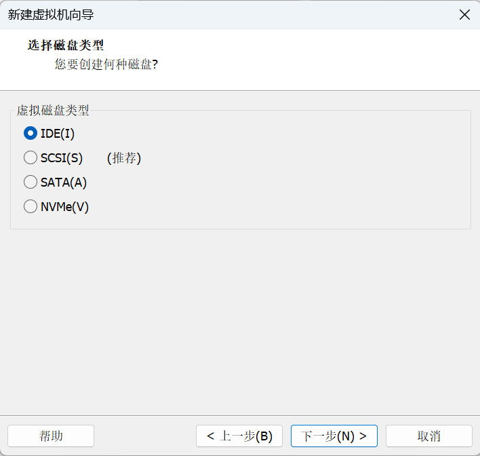The height and width of the screenshot is (456, 480).
Task: Click the NVMe(V) label text
Action: coord(64,207)
